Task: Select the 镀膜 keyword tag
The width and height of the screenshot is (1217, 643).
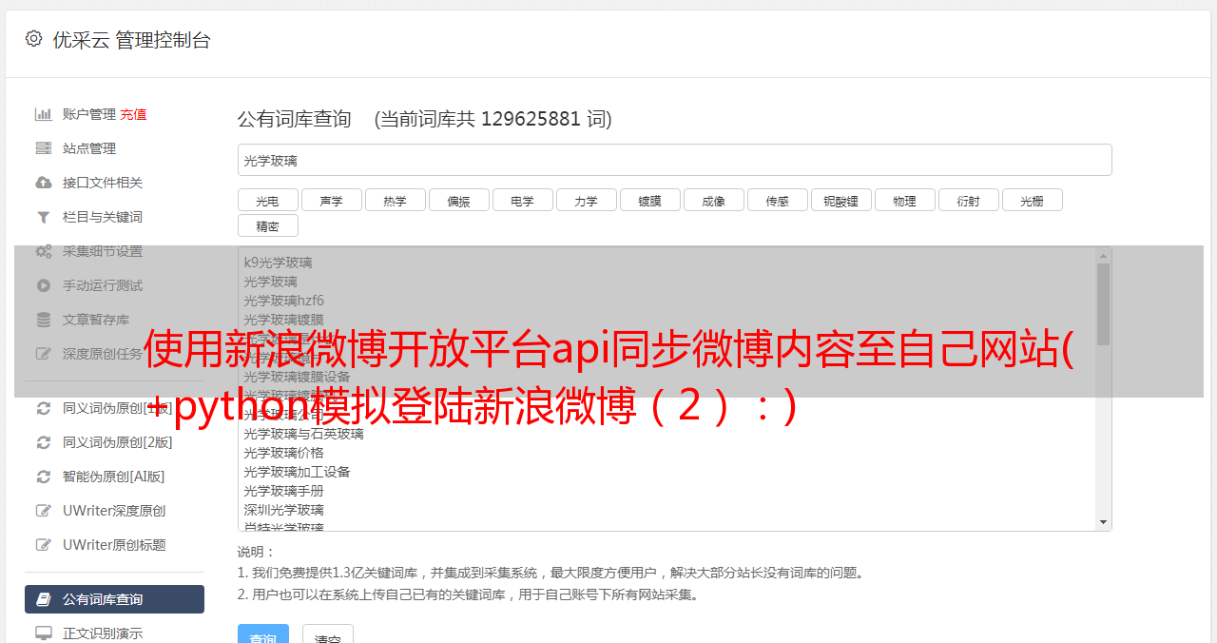Action: [650, 200]
